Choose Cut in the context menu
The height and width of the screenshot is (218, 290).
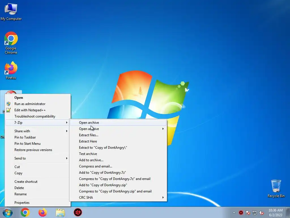[x=38, y=167]
